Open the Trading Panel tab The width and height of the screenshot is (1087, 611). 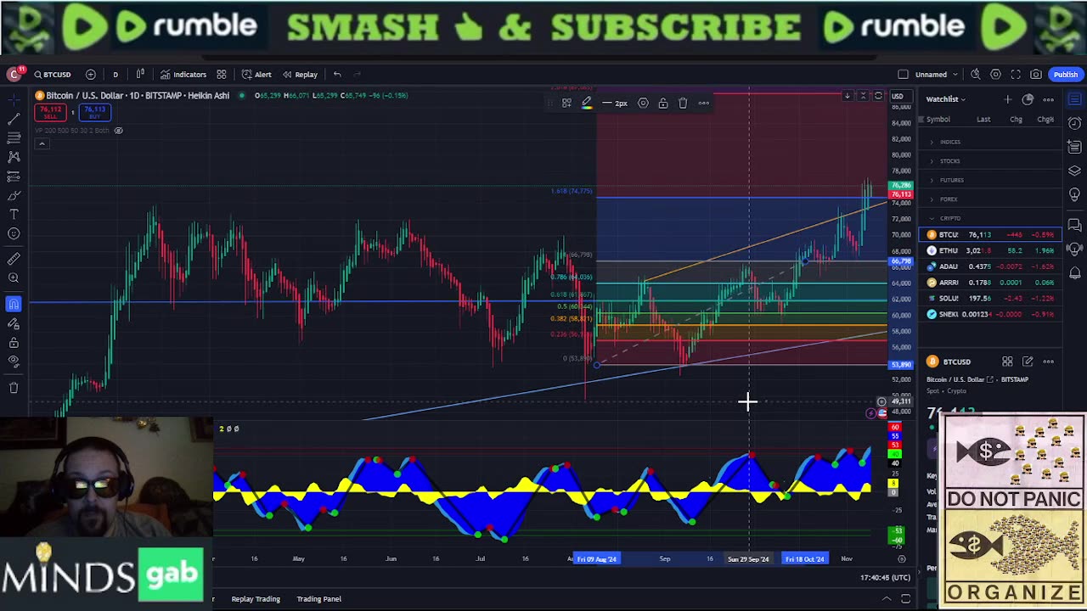coord(318,599)
